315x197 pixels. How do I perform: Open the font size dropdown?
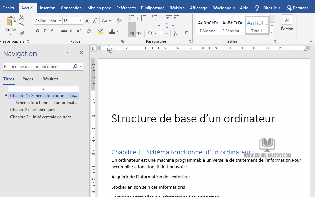pos(80,21)
